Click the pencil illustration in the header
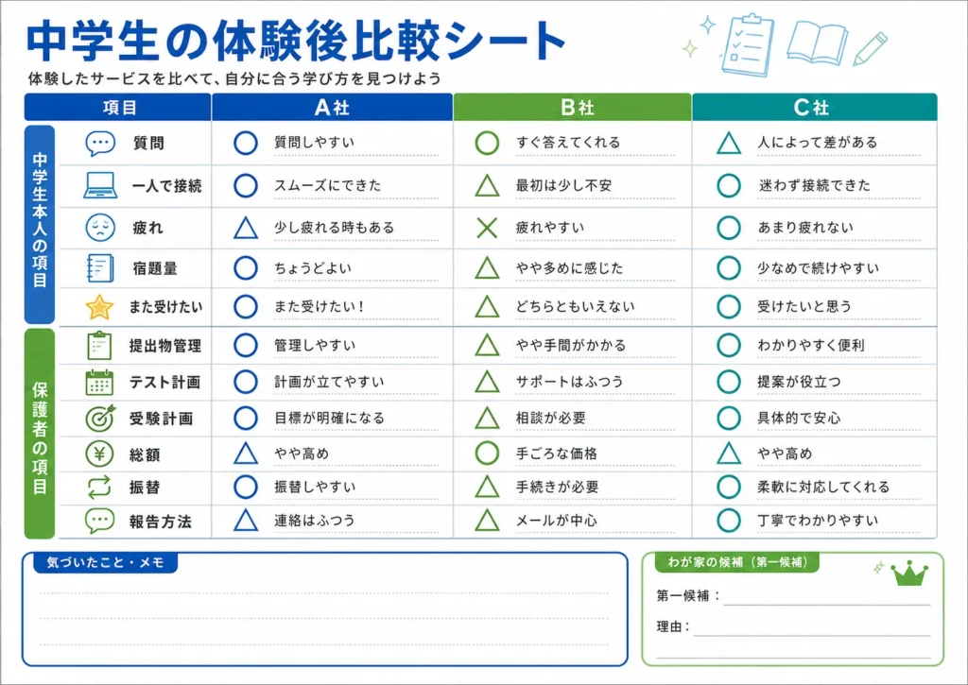 point(870,49)
